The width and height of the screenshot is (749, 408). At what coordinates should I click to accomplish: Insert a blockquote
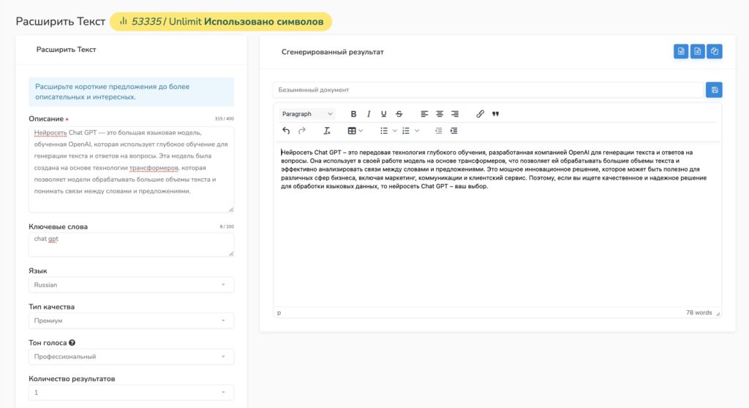pos(495,114)
